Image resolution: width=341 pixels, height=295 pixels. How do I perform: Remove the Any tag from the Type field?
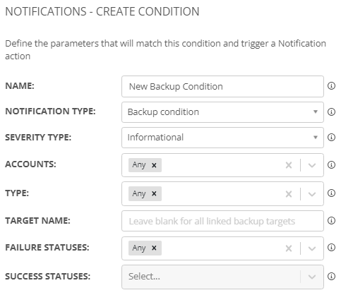(154, 193)
